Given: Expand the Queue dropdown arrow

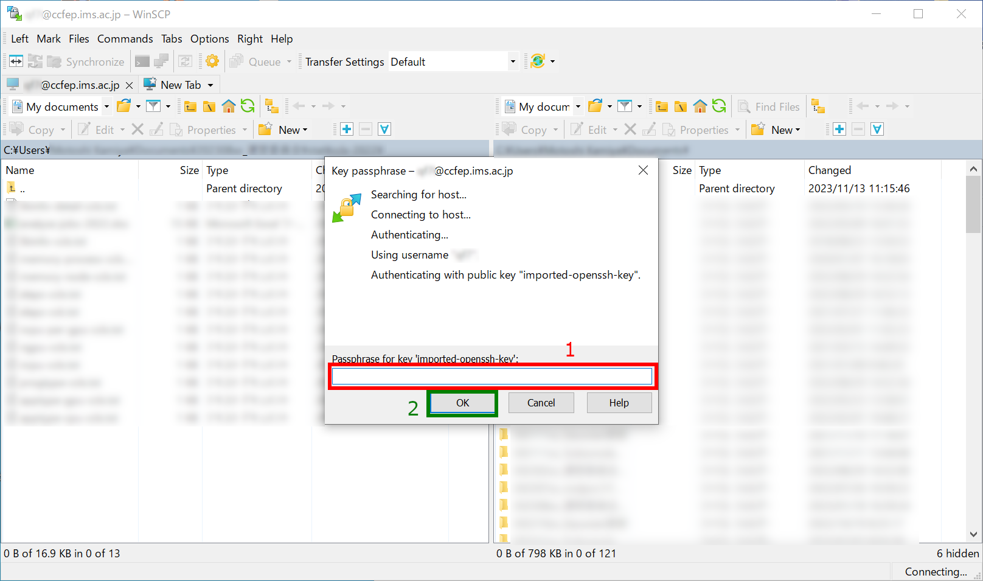Looking at the screenshot, I should tap(289, 61).
